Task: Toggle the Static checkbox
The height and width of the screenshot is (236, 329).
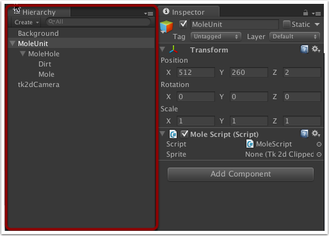Action: [x=286, y=24]
